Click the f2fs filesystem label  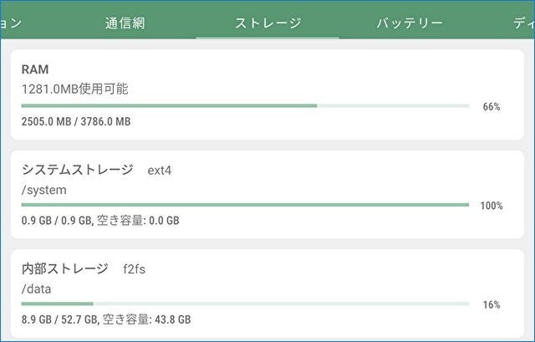pyautogui.click(x=135, y=270)
